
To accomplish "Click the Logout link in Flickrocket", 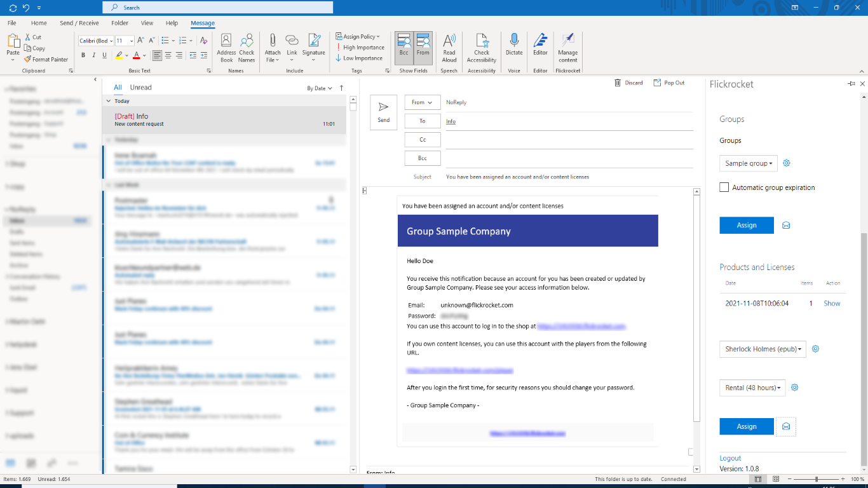I will pos(730,458).
